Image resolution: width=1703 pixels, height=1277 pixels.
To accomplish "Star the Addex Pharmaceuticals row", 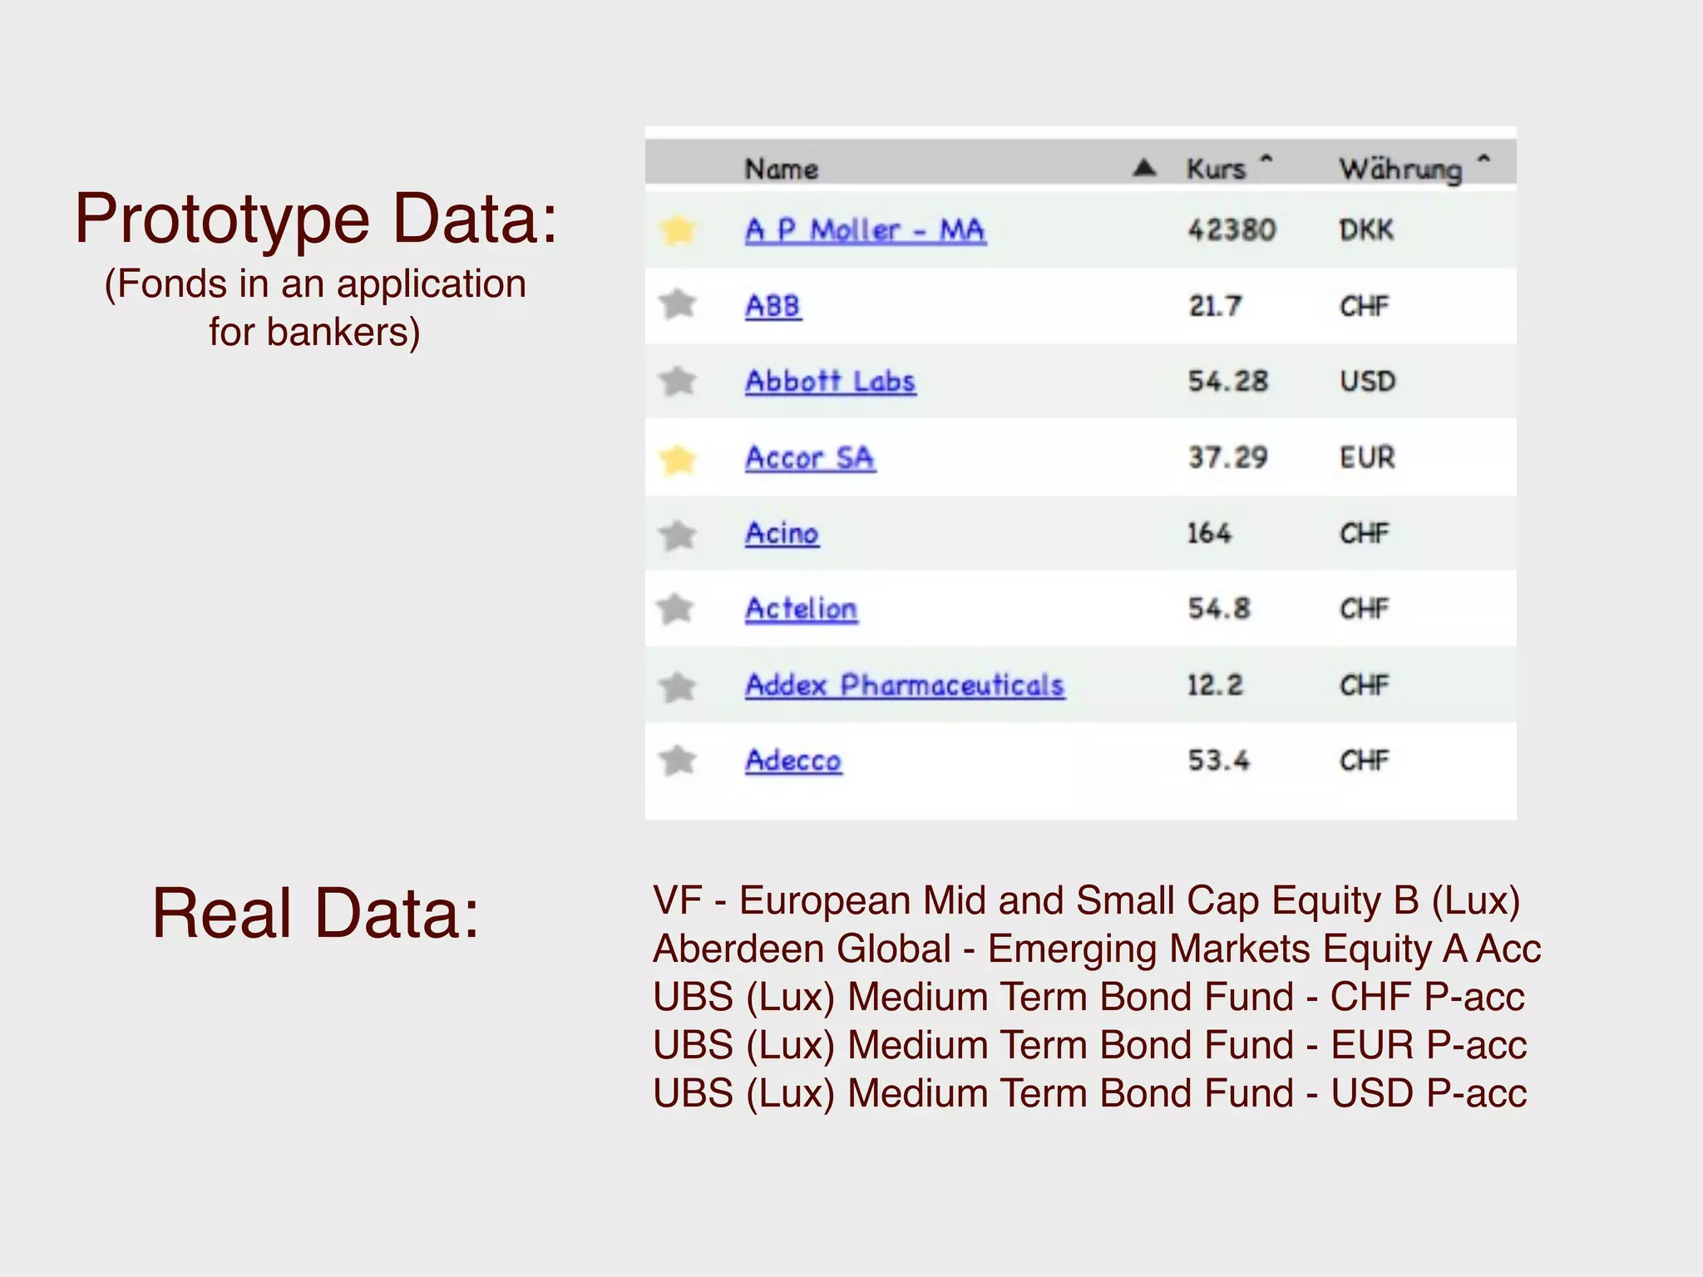I will [x=678, y=687].
